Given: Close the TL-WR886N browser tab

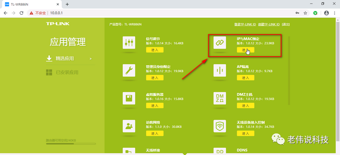Looking at the screenshot, I should [x=58, y=4].
